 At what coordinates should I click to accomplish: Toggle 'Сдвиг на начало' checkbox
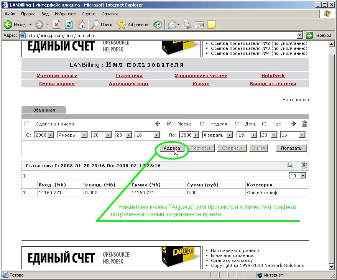click(x=27, y=124)
